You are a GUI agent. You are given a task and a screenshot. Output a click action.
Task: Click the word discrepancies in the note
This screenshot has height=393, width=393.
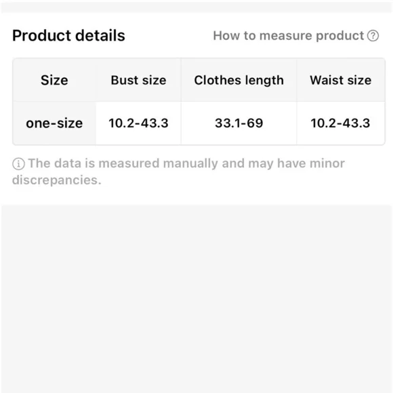coord(57,180)
